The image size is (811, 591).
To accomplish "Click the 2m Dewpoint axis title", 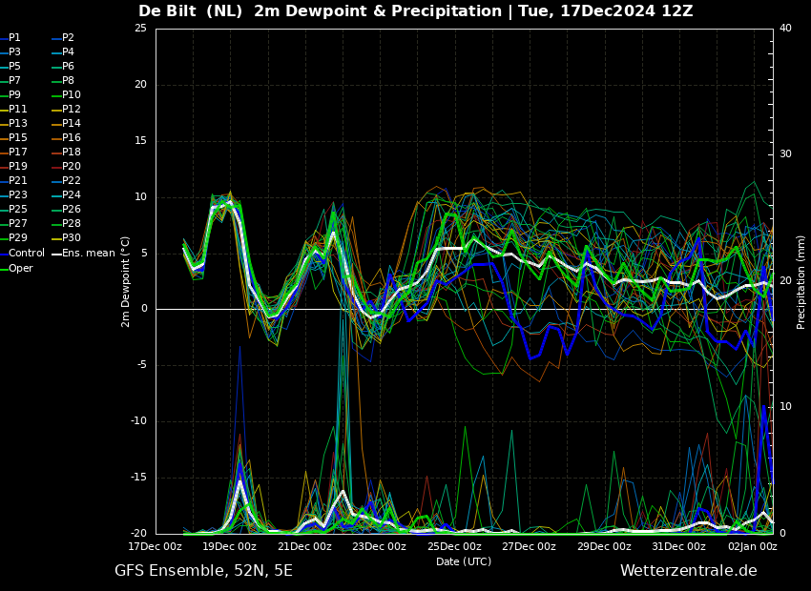I will pyautogui.click(x=126, y=281).
